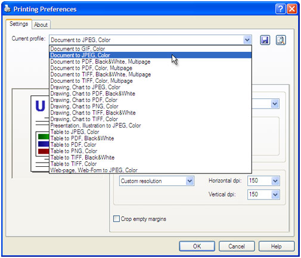Open the Horizontal dpi dropdown
Screen dimensions: 301x258
click(x=275, y=181)
